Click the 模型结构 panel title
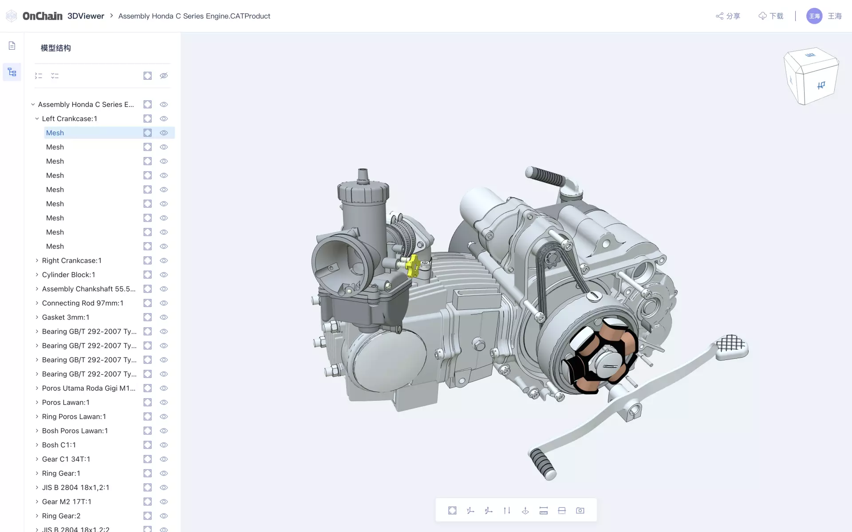The height and width of the screenshot is (532, 852). coord(55,48)
